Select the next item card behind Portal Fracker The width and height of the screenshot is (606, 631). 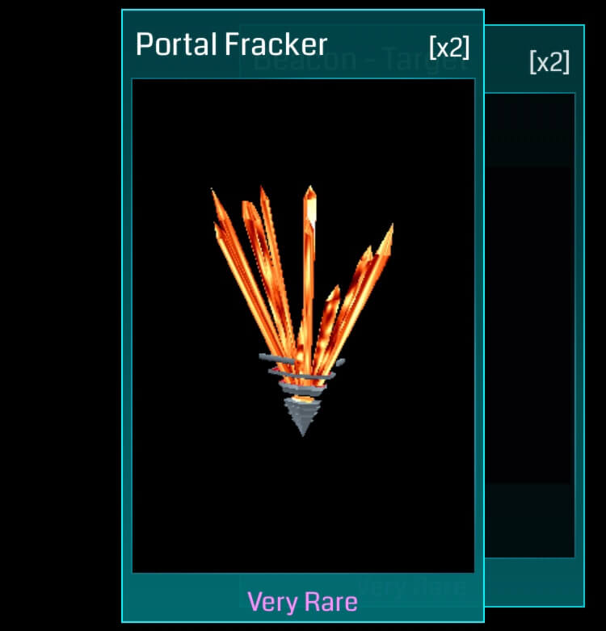pyautogui.click(x=534, y=316)
